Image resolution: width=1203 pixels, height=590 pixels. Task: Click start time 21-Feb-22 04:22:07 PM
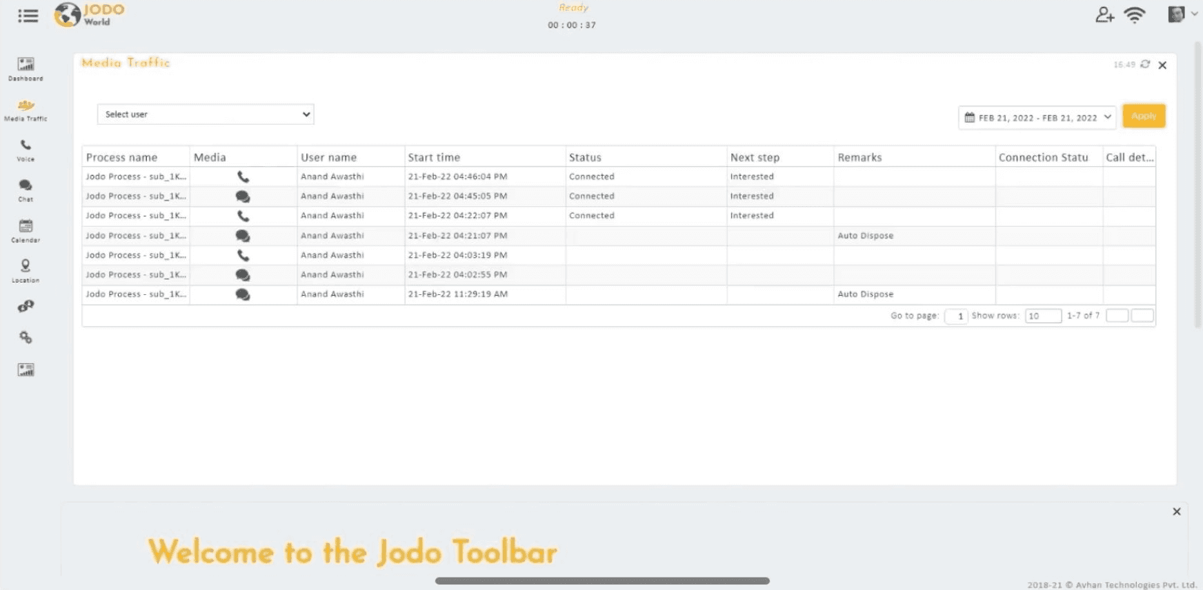(457, 215)
